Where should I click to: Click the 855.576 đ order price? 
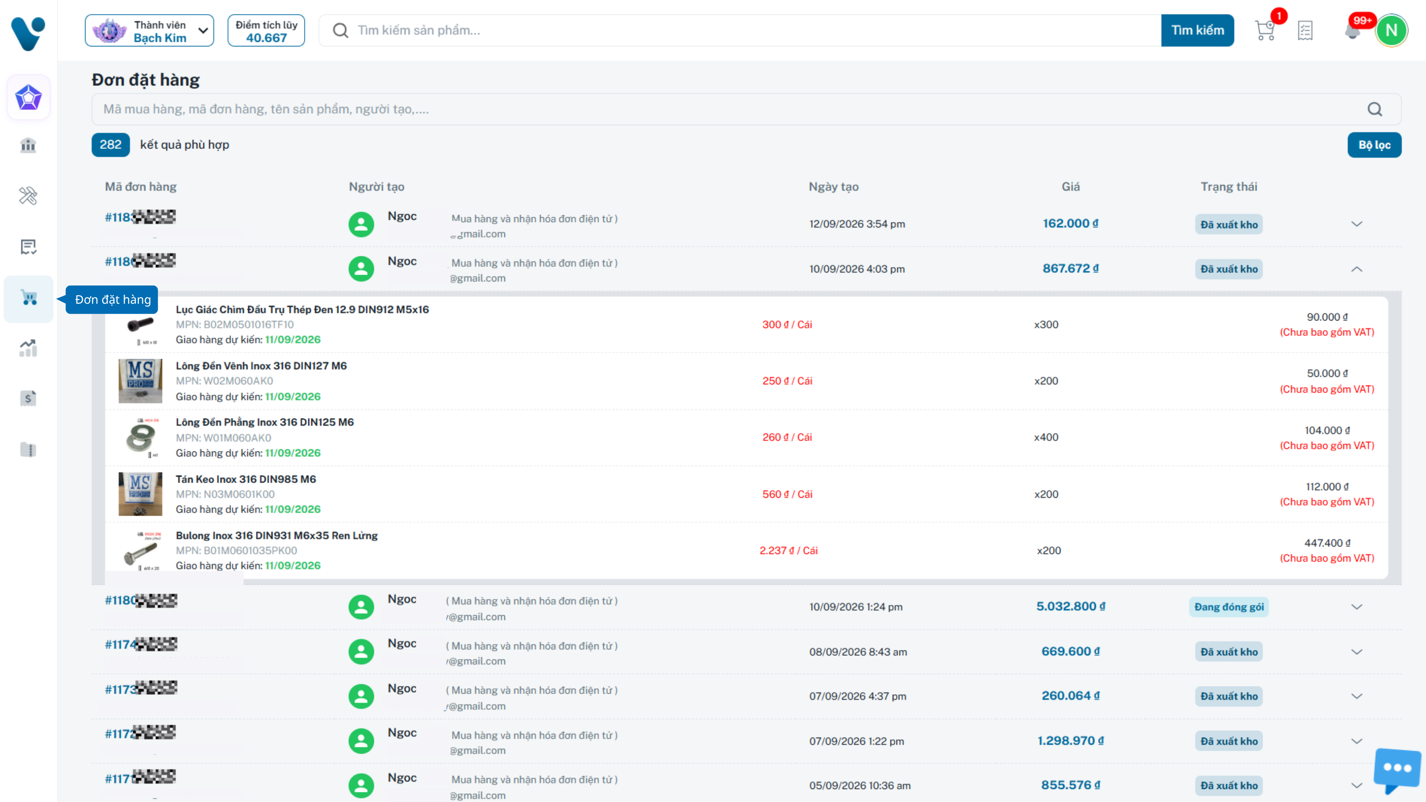point(1071,785)
